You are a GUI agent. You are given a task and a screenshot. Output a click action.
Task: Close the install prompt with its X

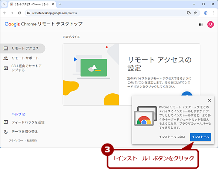[209, 100]
